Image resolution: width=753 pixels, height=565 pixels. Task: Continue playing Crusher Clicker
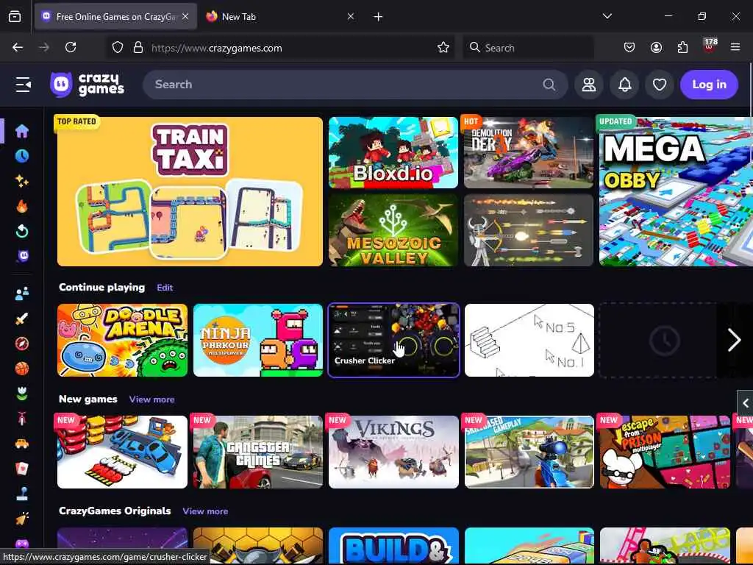tap(393, 340)
